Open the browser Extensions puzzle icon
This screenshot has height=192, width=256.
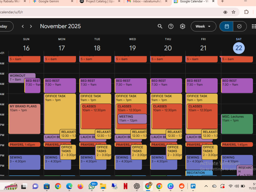246,12
